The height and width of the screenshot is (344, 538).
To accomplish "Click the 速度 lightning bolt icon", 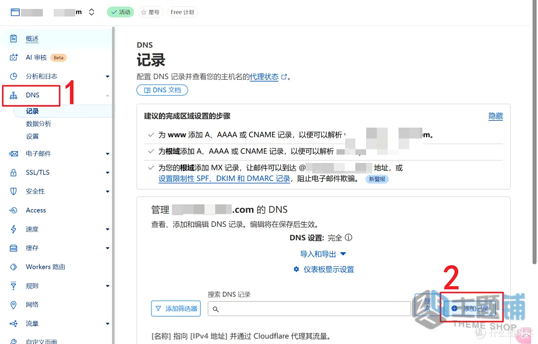I will click(x=13, y=229).
